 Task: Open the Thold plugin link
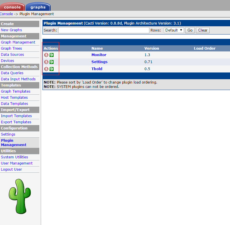point(97,69)
